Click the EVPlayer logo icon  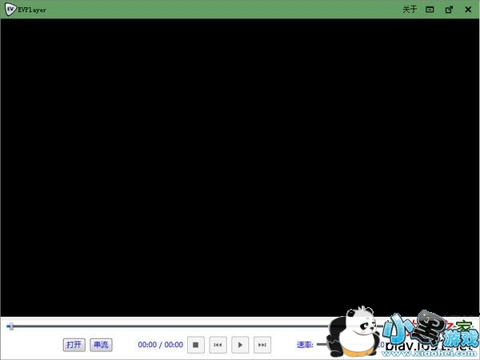(x=10, y=9)
